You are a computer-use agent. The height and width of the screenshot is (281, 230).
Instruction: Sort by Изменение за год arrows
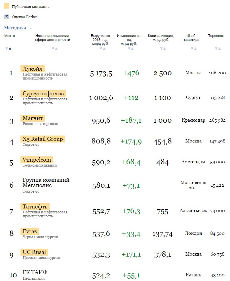(131, 48)
